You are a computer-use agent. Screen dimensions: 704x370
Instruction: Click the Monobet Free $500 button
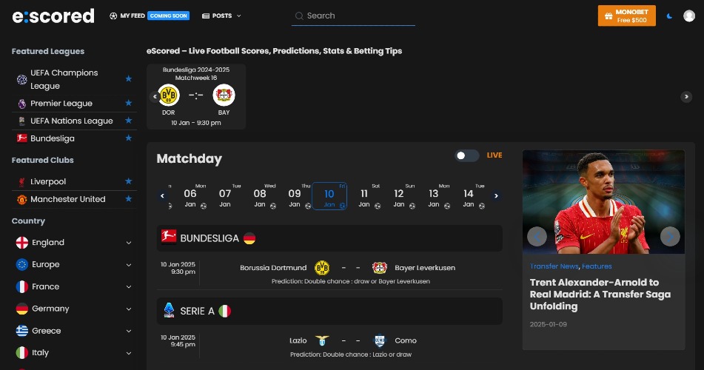[626, 16]
